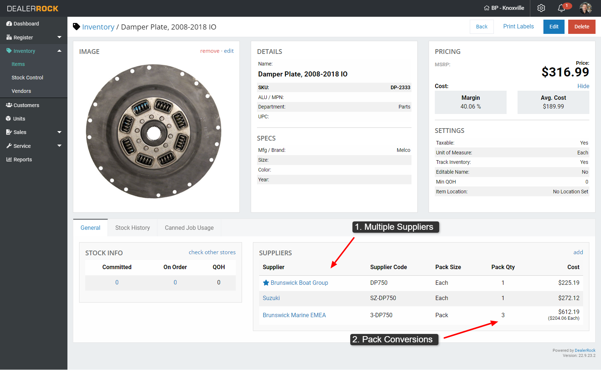The image size is (601, 370).
Task: Click the tag icon beside Inventory breadcrumb
Action: pos(77,27)
